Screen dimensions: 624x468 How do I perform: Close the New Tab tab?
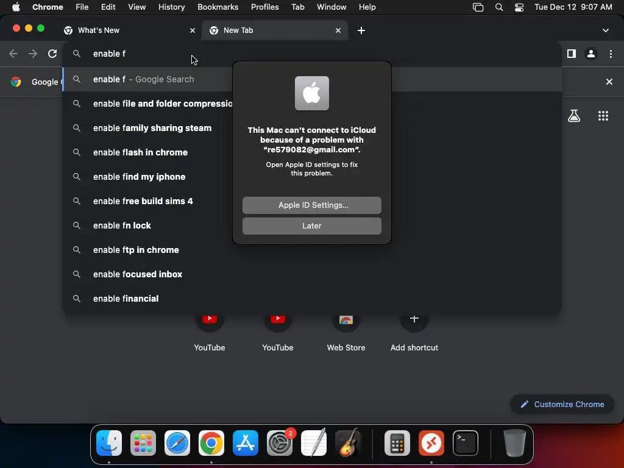click(338, 30)
